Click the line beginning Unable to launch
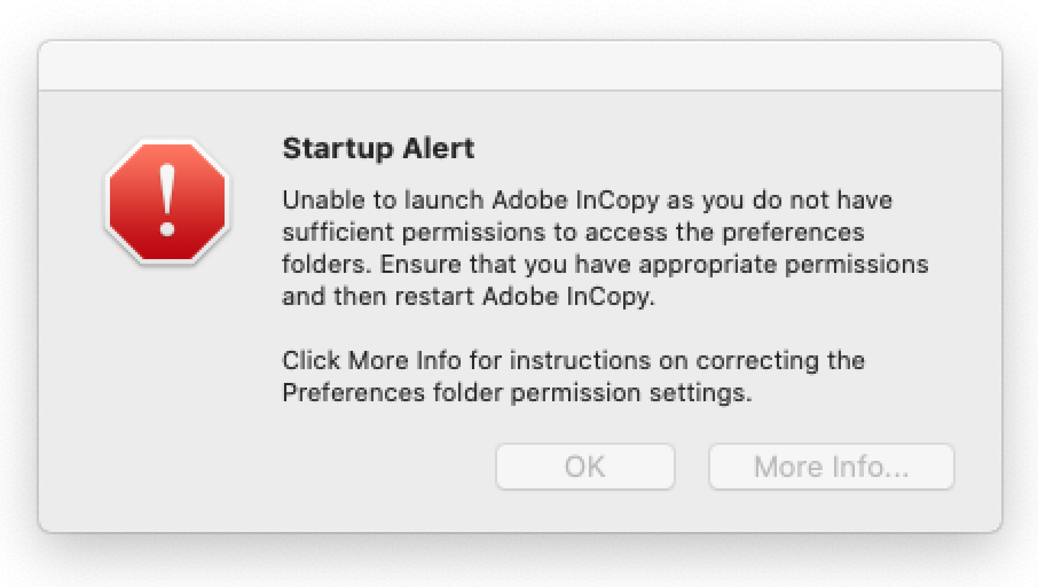This screenshot has height=587, width=1038. pos(587,201)
